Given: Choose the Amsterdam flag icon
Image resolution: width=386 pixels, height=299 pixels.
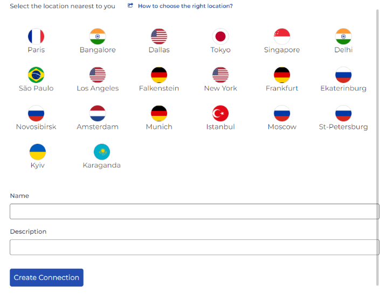Looking at the screenshot, I should 98,114.
